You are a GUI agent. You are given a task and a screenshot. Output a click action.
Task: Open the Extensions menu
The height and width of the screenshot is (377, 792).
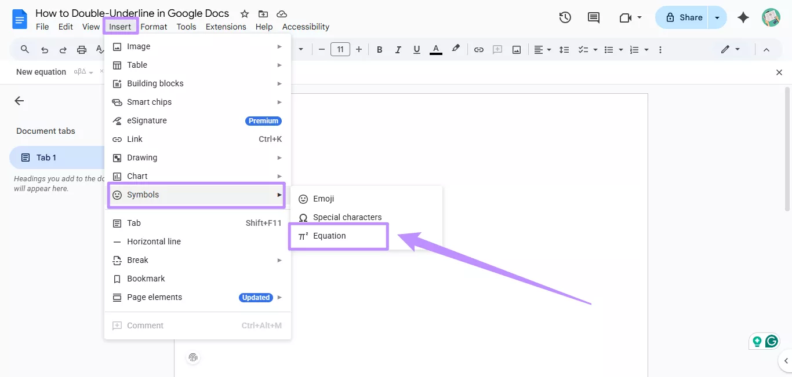[226, 27]
